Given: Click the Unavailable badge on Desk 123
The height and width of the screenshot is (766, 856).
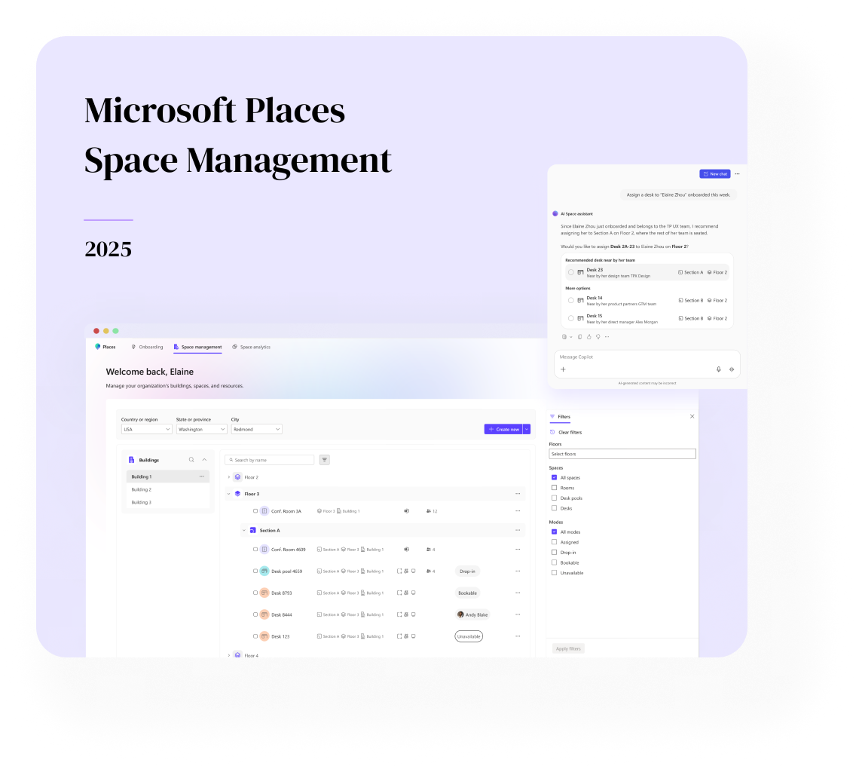Looking at the screenshot, I should (469, 636).
